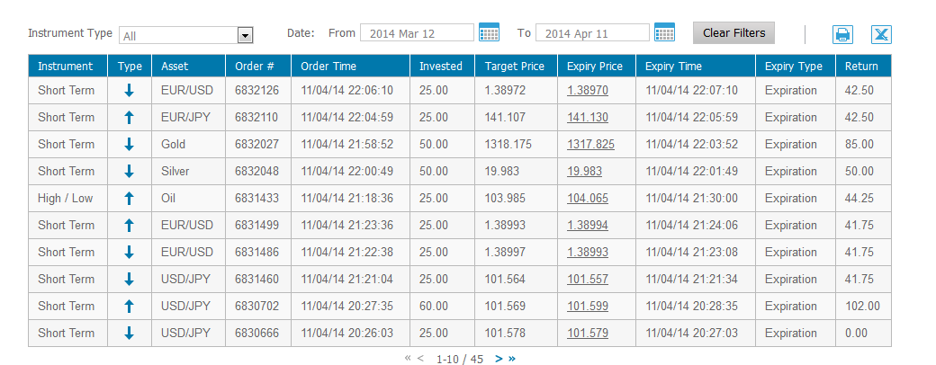Click the From date input field

pyautogui.click(x=416, y=33)
